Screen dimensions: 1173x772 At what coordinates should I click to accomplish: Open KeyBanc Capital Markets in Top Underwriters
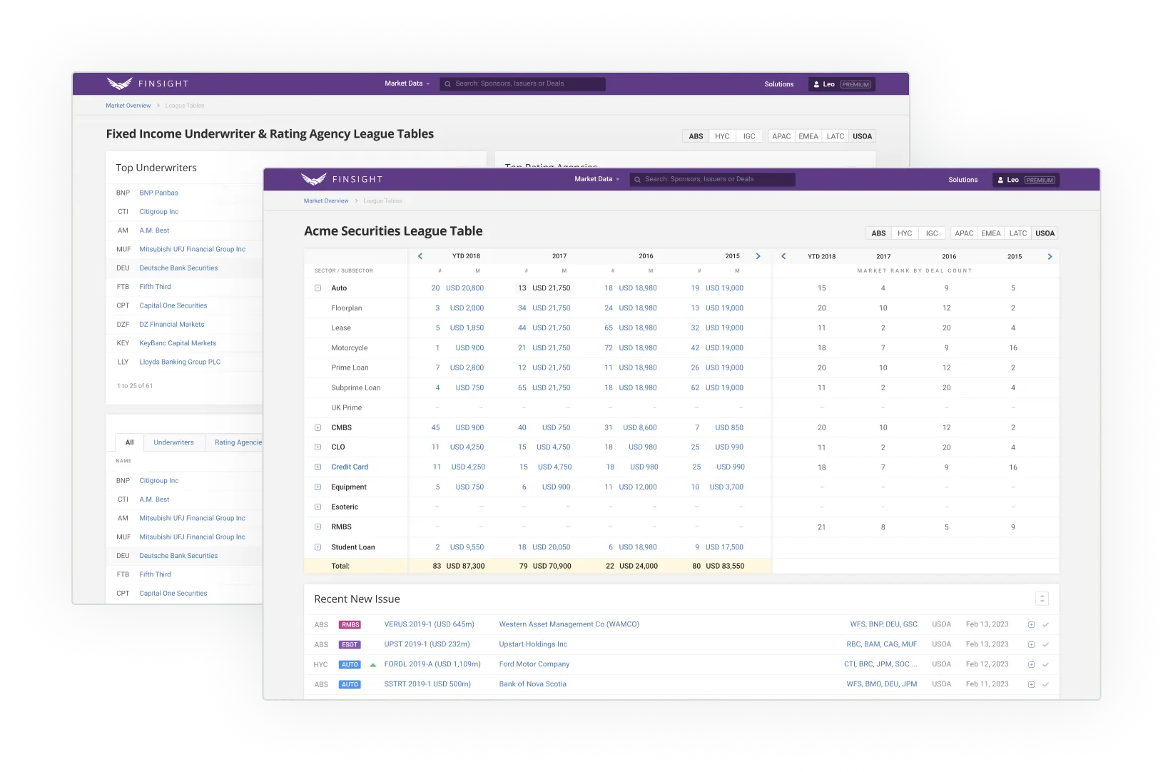178,343
